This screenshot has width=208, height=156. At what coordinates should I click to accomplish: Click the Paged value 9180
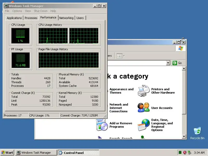95,101
